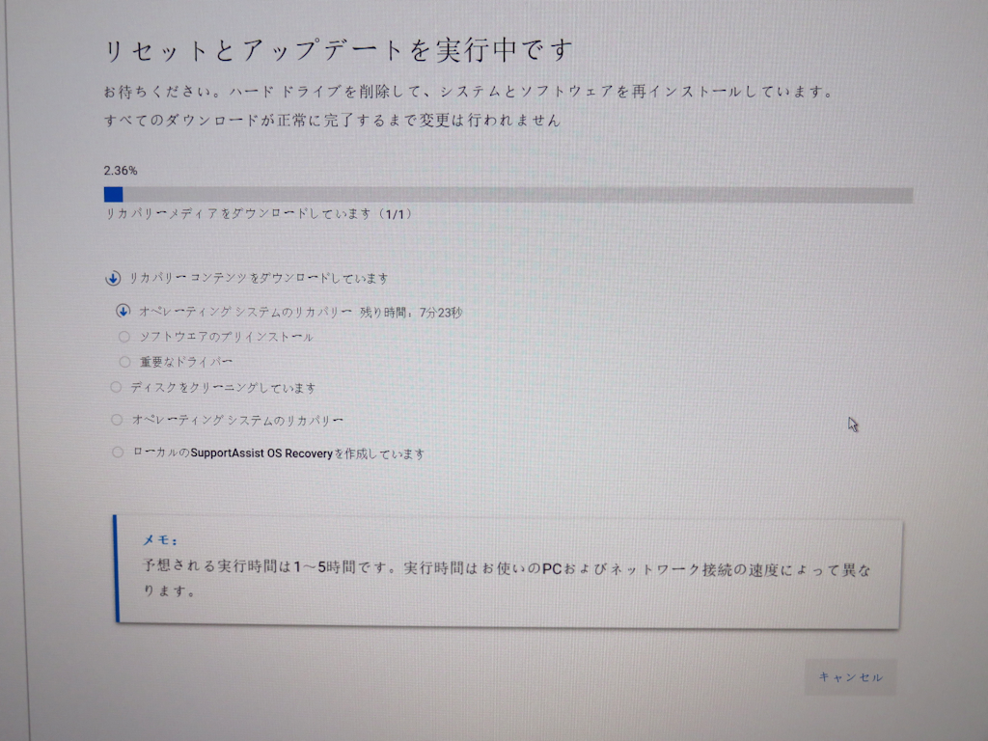The image size is (988, 741).
Task: Select the circle icon for オペレーティングシステムのリカバリー step
Action: pyautogui.click(x=117, y=419)
